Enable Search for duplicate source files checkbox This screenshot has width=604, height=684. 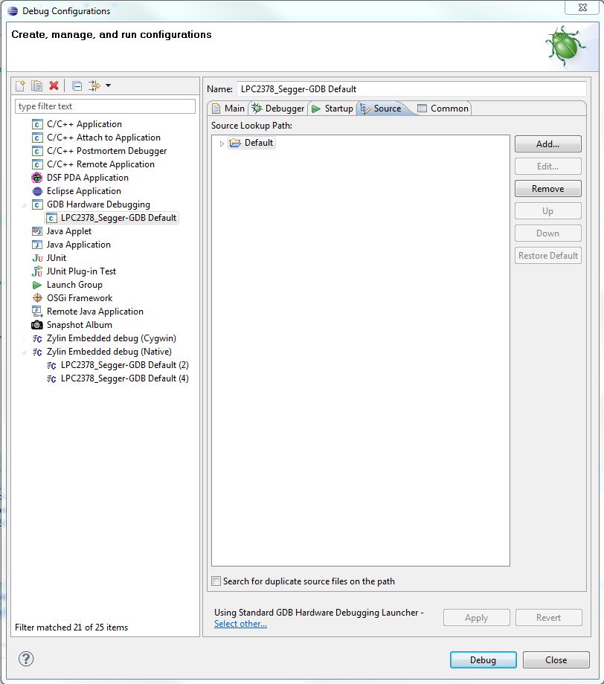click(x=216, y=581)
